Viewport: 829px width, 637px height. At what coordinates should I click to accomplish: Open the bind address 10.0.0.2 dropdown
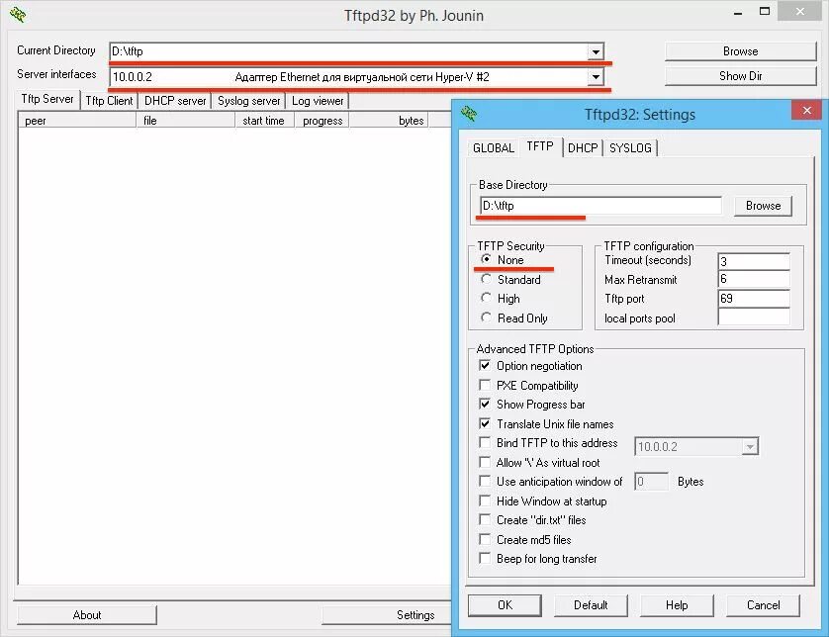(749, 447)
